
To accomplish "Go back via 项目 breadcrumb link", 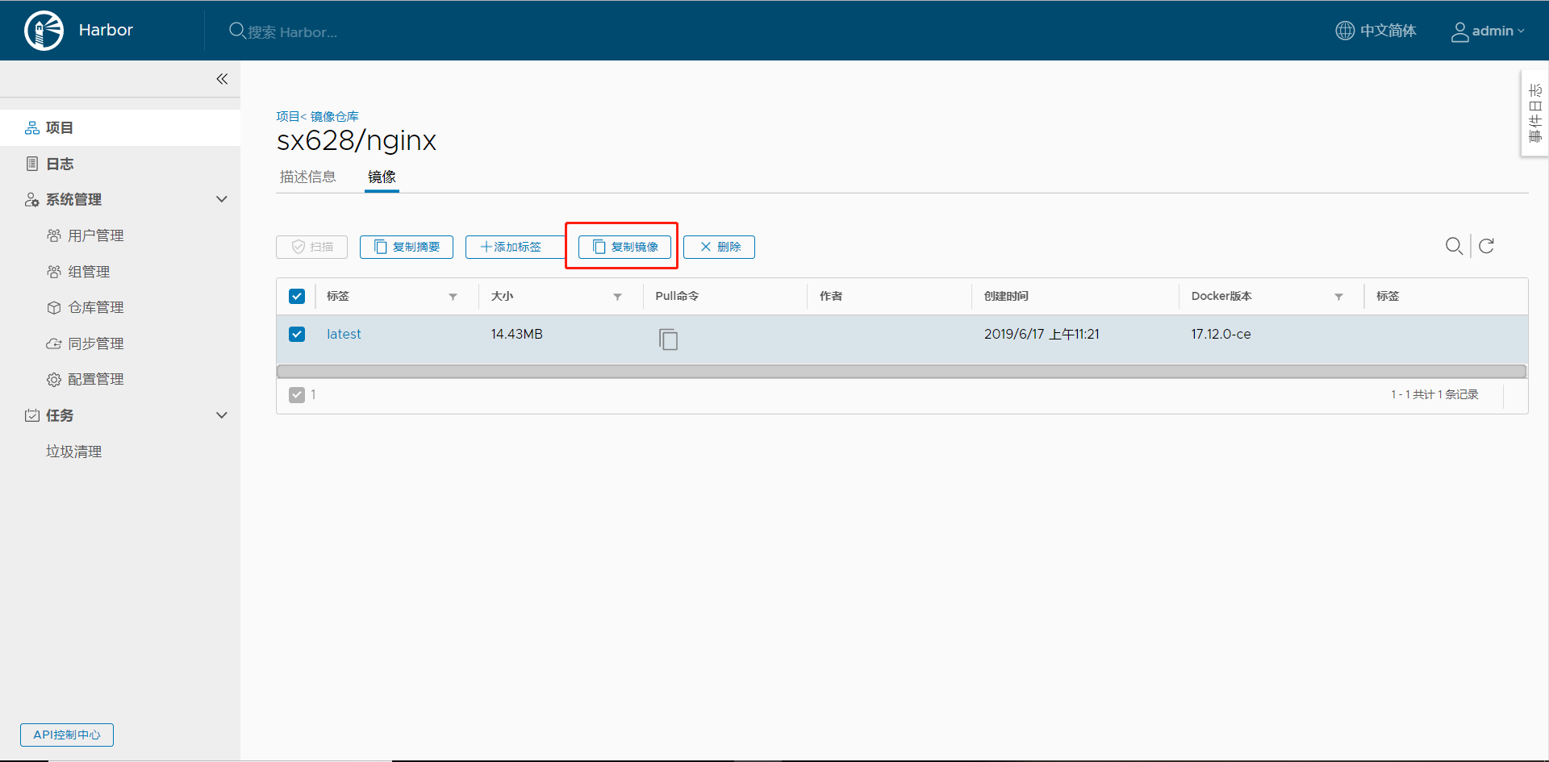I will (287, 117).
